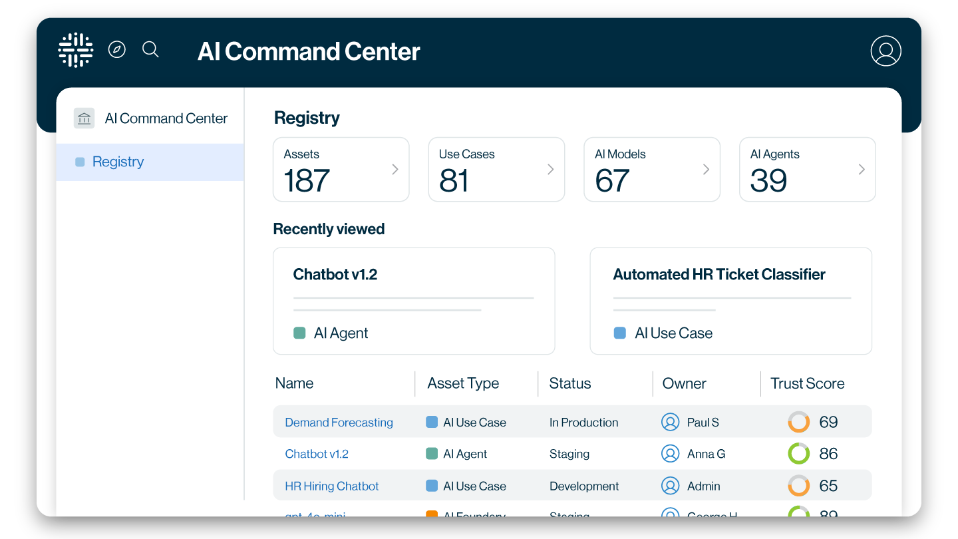Open the Demand Forecasting link
This screenshot has width=958, height=539.
tap(339, 422)
